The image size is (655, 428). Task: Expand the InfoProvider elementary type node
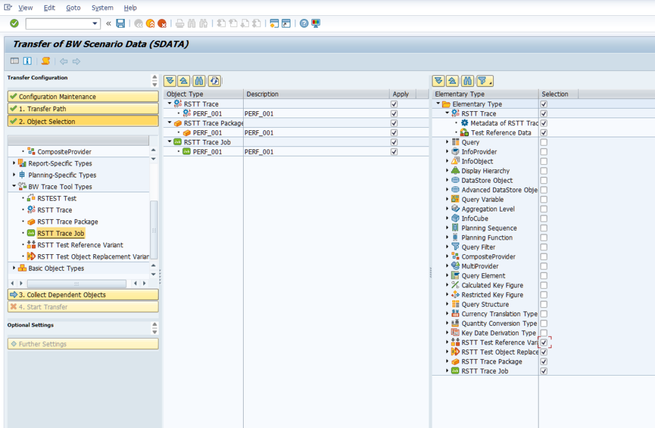point(446,152)
